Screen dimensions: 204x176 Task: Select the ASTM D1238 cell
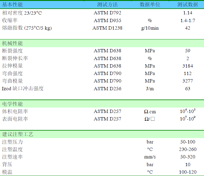[107, 28]
